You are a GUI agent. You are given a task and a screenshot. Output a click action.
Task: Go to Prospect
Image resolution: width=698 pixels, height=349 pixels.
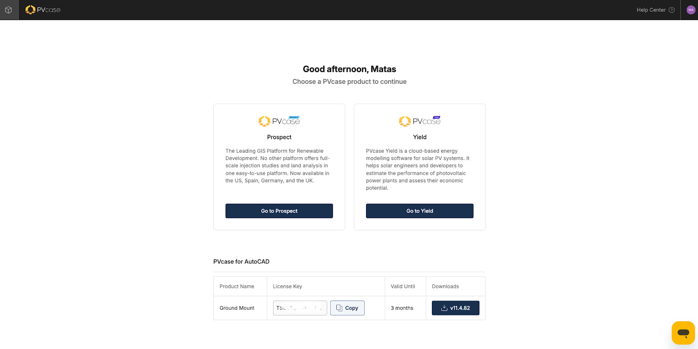[279, 211]
